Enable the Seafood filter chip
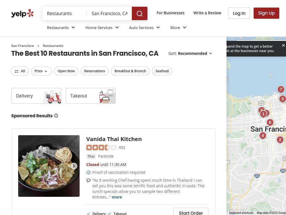The image size is (286, 215). (x=162, y=71)
